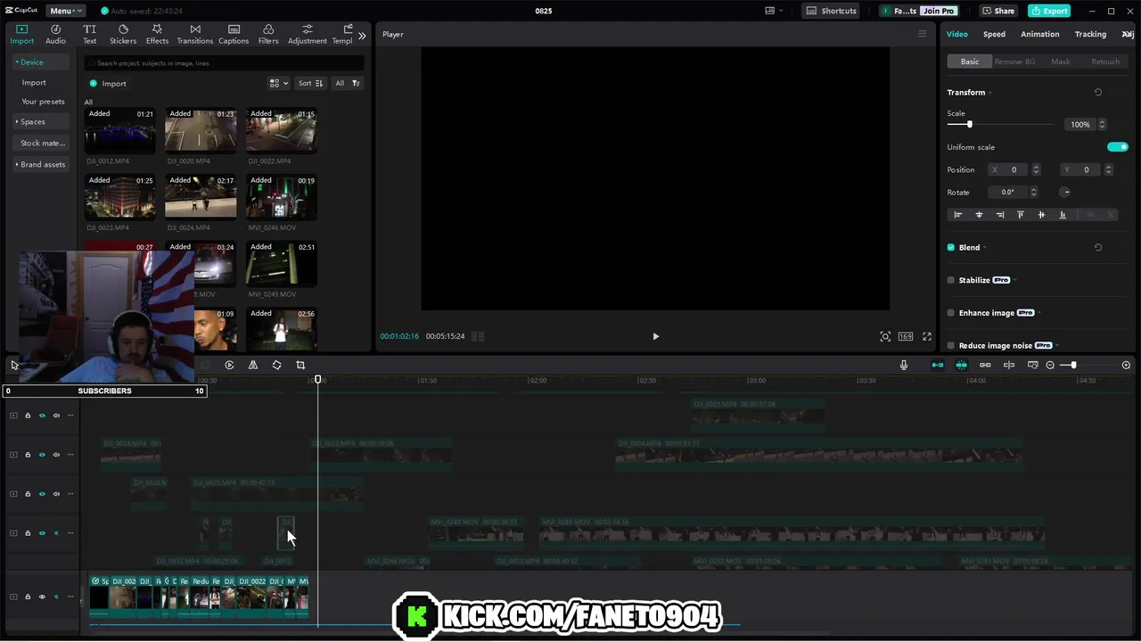Viewport: 1141px width, 642px height.
Task: Show more media tabs with double-arrow
Action: click(x=362, y=36)
